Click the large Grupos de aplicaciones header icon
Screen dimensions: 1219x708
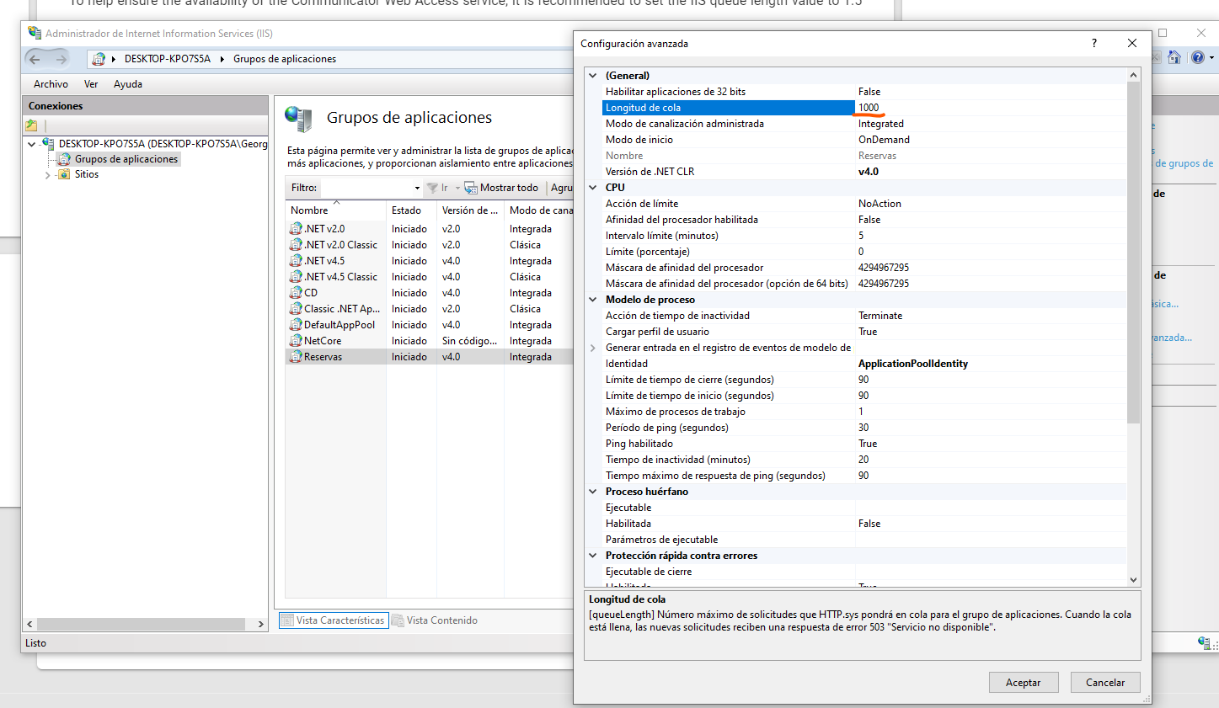[x=298, y=119]
